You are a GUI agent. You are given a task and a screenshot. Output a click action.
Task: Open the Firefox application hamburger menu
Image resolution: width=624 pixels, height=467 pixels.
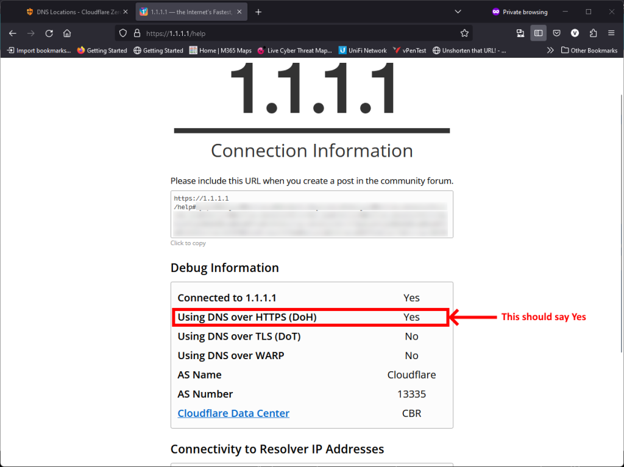point(611,34)
